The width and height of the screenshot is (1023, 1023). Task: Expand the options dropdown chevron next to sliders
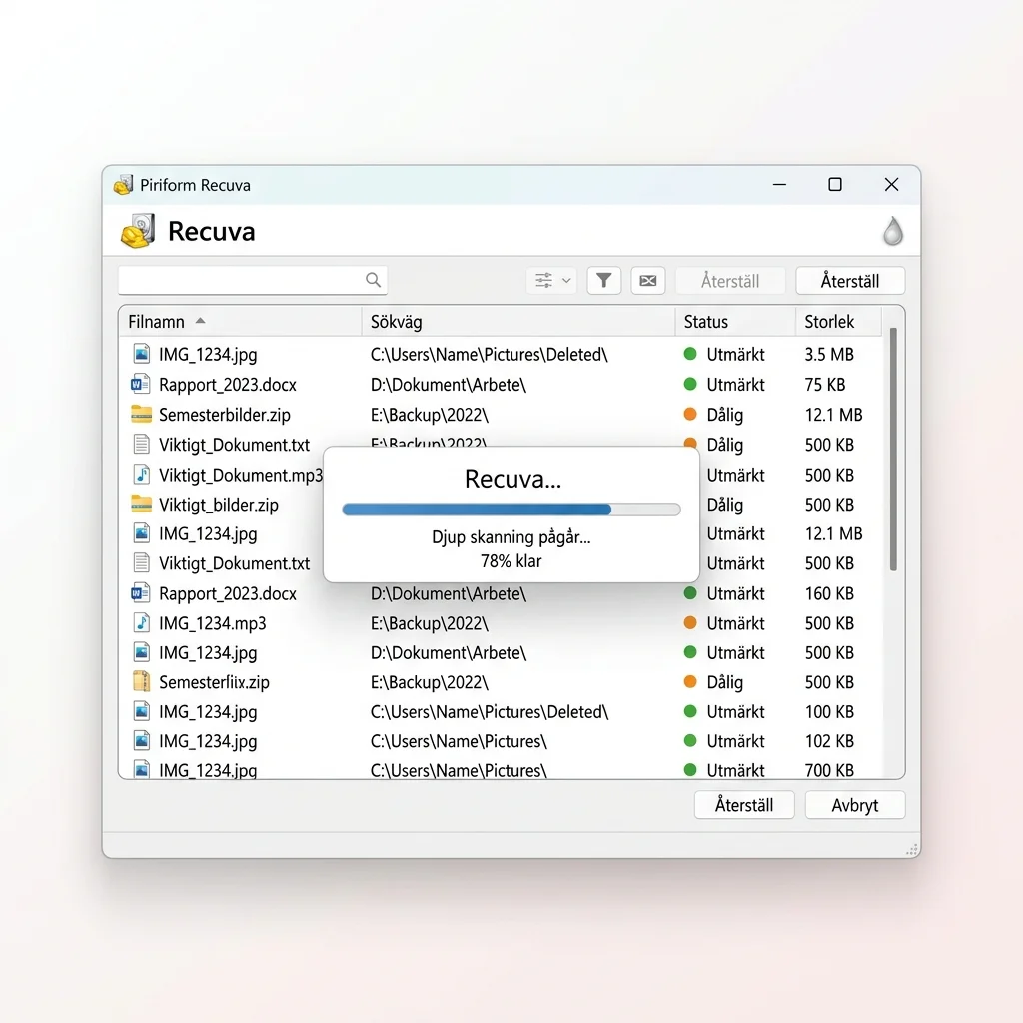coord(566,281)
